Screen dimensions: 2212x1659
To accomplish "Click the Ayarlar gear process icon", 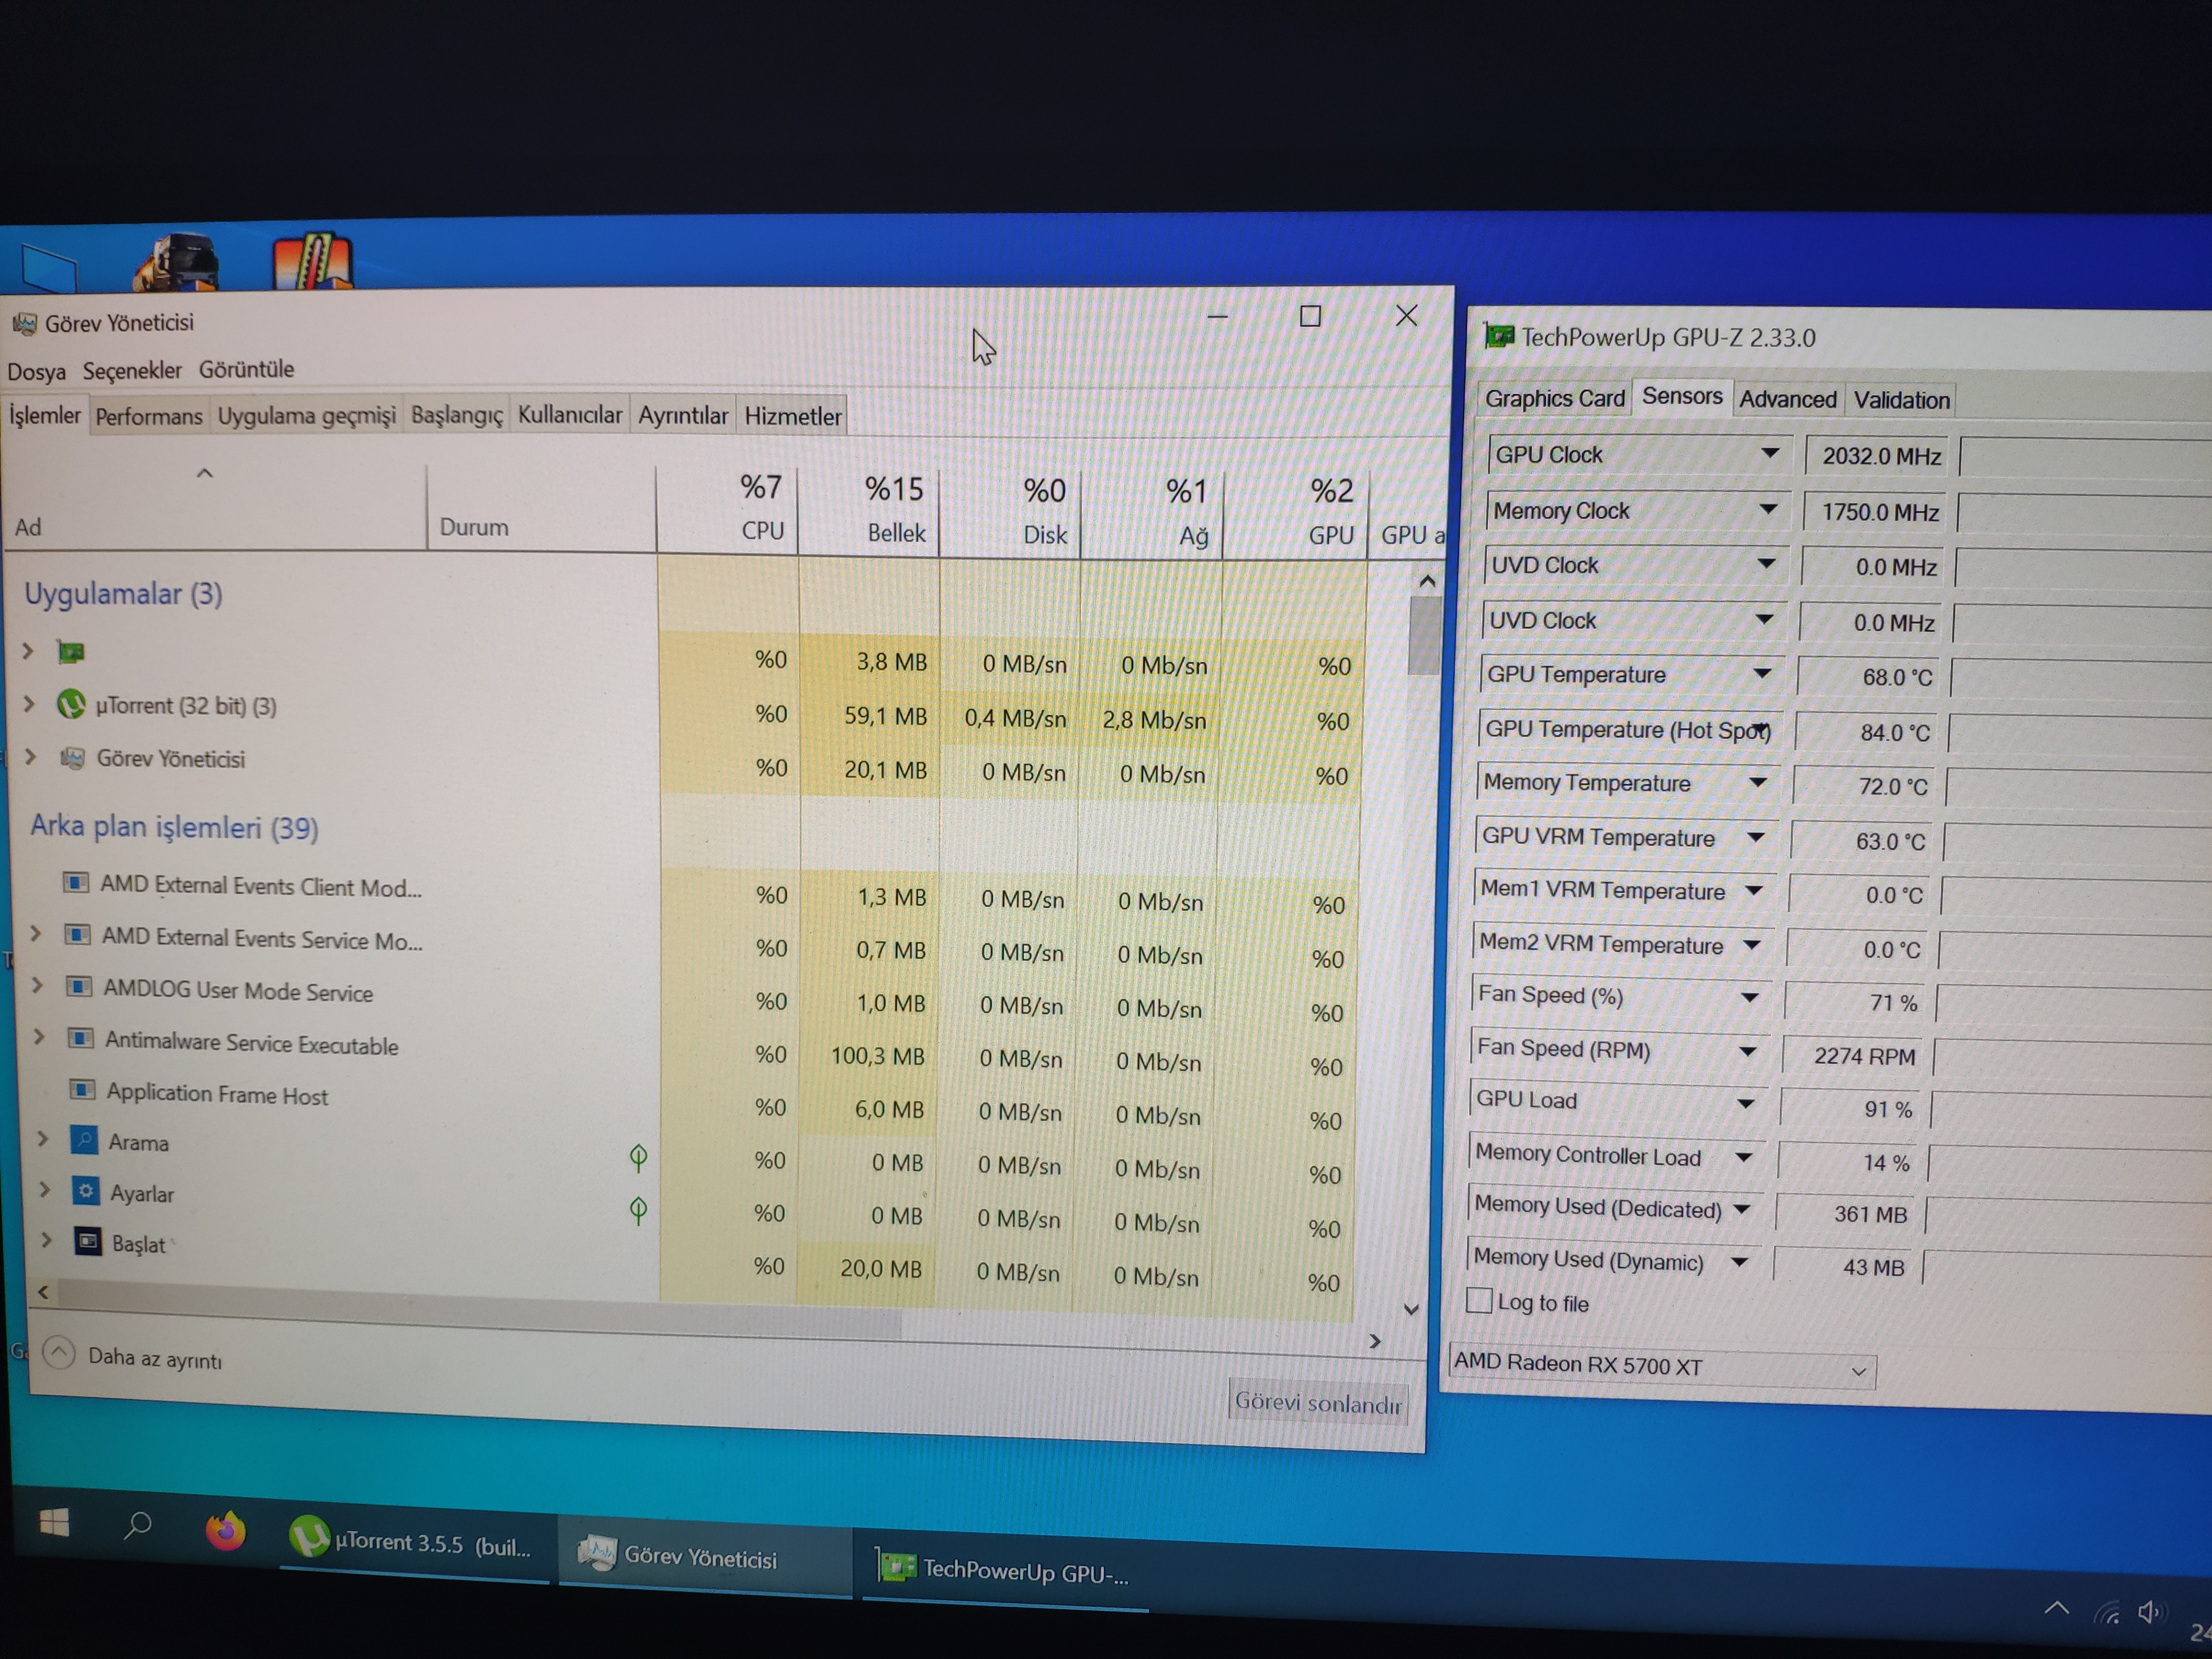I will point(87,1191).
